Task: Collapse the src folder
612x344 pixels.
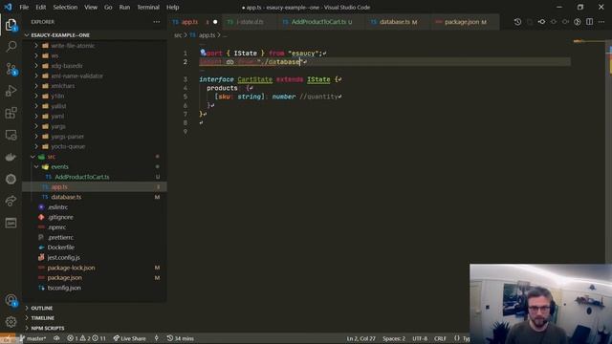Action: coord(95,157)
